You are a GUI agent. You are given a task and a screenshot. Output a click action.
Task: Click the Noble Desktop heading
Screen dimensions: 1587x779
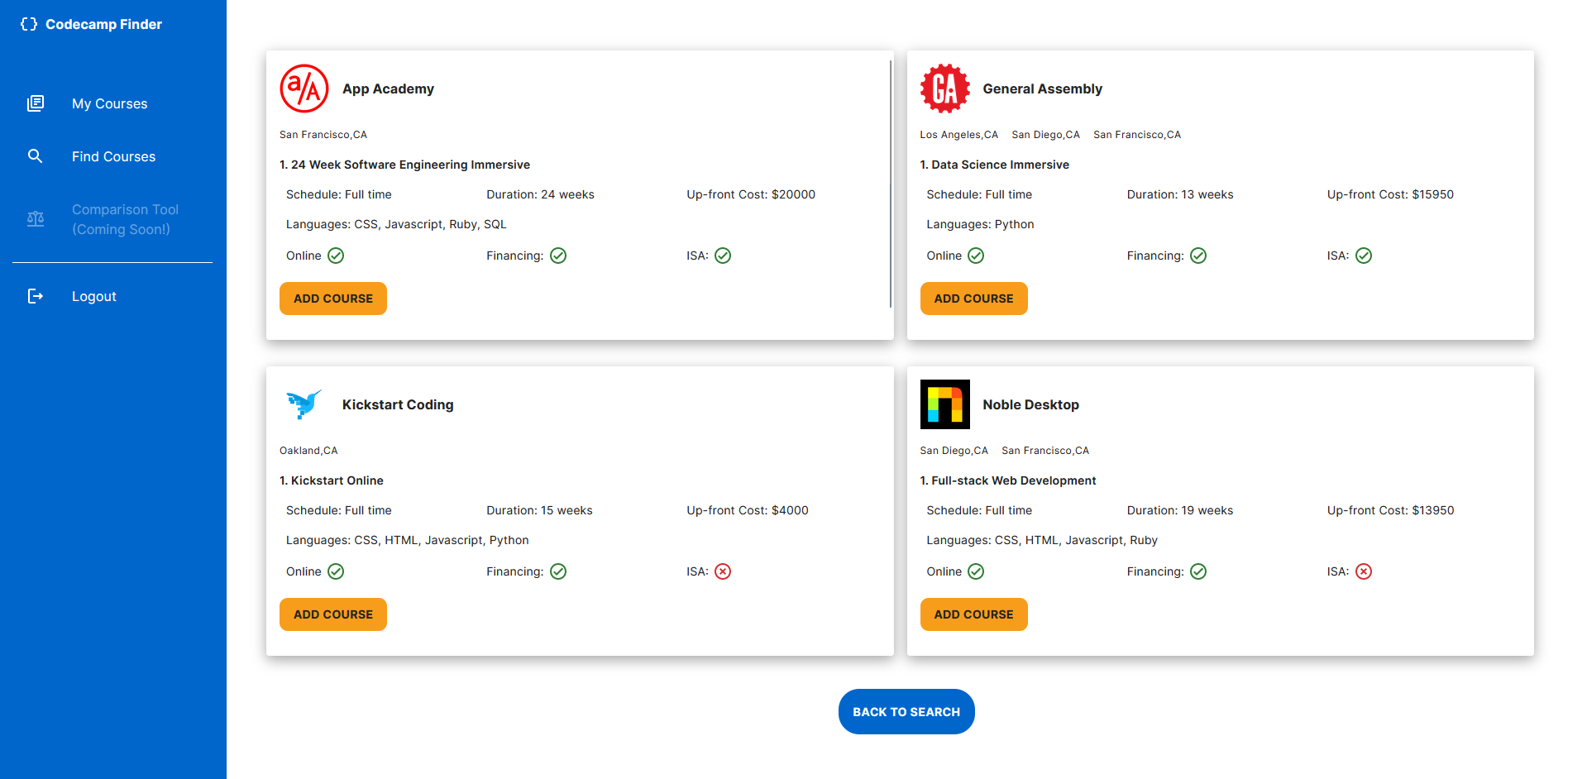[x=1030, y=404]
